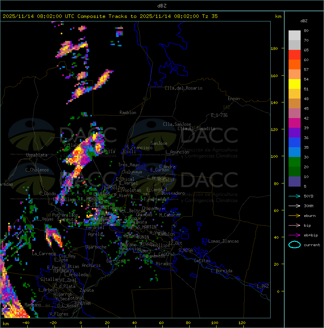Click the 'S_MARTIN' map label
Image resolution: width=324 pixels, height=328 pixels.
pos(147,227)
